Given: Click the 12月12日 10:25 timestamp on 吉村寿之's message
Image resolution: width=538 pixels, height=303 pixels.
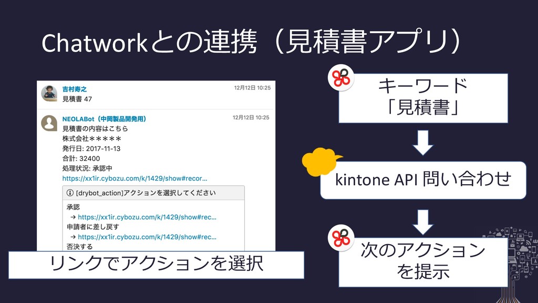Looking at the screenshot, I should [252, 88].
